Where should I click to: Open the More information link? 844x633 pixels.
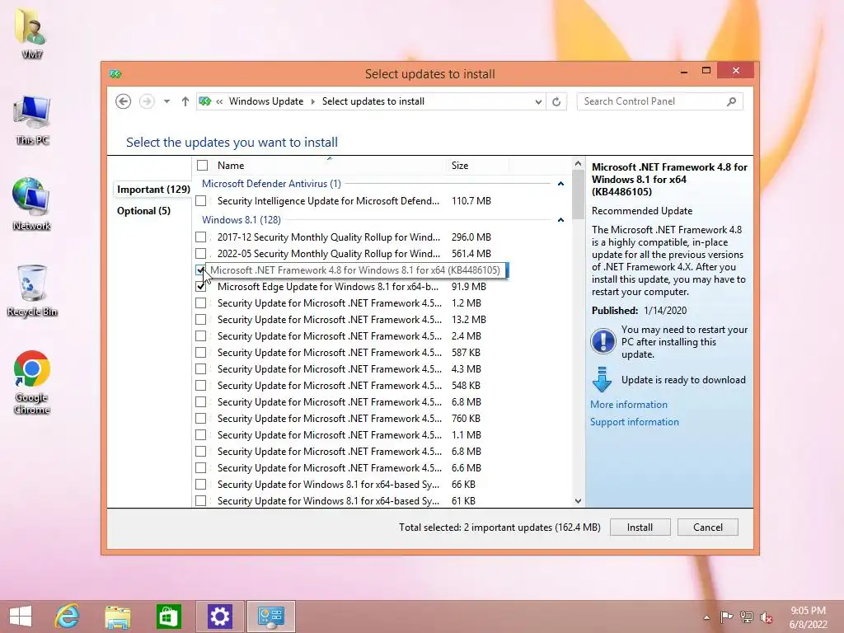click(629, 405)
